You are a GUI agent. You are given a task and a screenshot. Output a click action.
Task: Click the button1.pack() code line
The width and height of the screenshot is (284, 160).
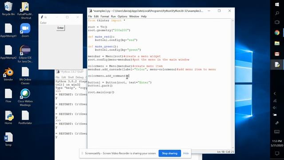click(x=100, y=86)
